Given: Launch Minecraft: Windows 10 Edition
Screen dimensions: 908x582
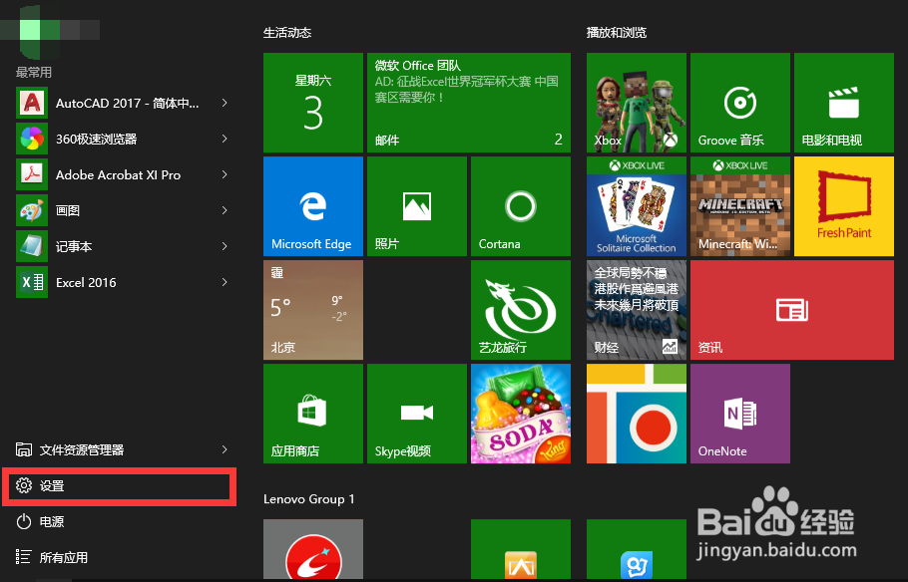Looking at the screenshot, I should point(739,206).
